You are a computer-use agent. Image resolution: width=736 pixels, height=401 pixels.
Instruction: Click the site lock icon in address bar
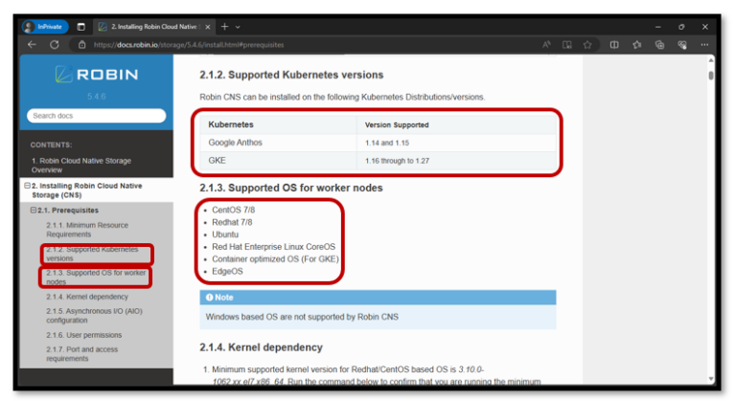pos(82,45)
